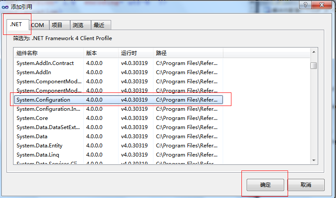The width and height of the screenshot is (336, 198).
Task: Open the COM tab
Action: pyautogui.click(x=38, y=25)
